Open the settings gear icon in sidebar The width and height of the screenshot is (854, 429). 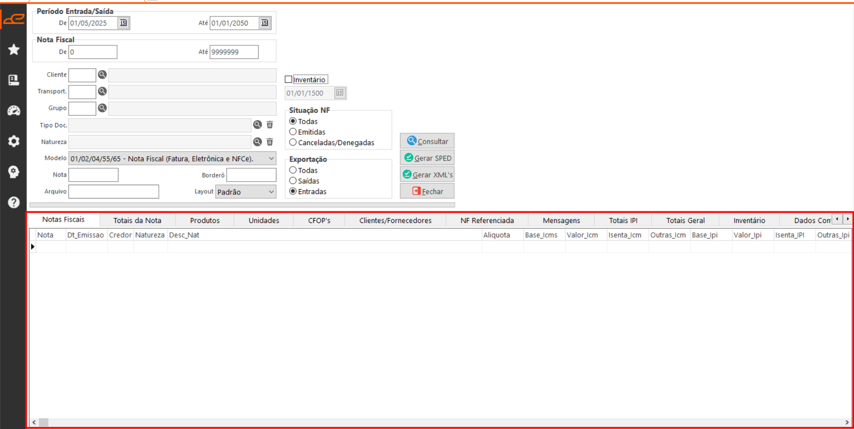click(x=14, y=141)
